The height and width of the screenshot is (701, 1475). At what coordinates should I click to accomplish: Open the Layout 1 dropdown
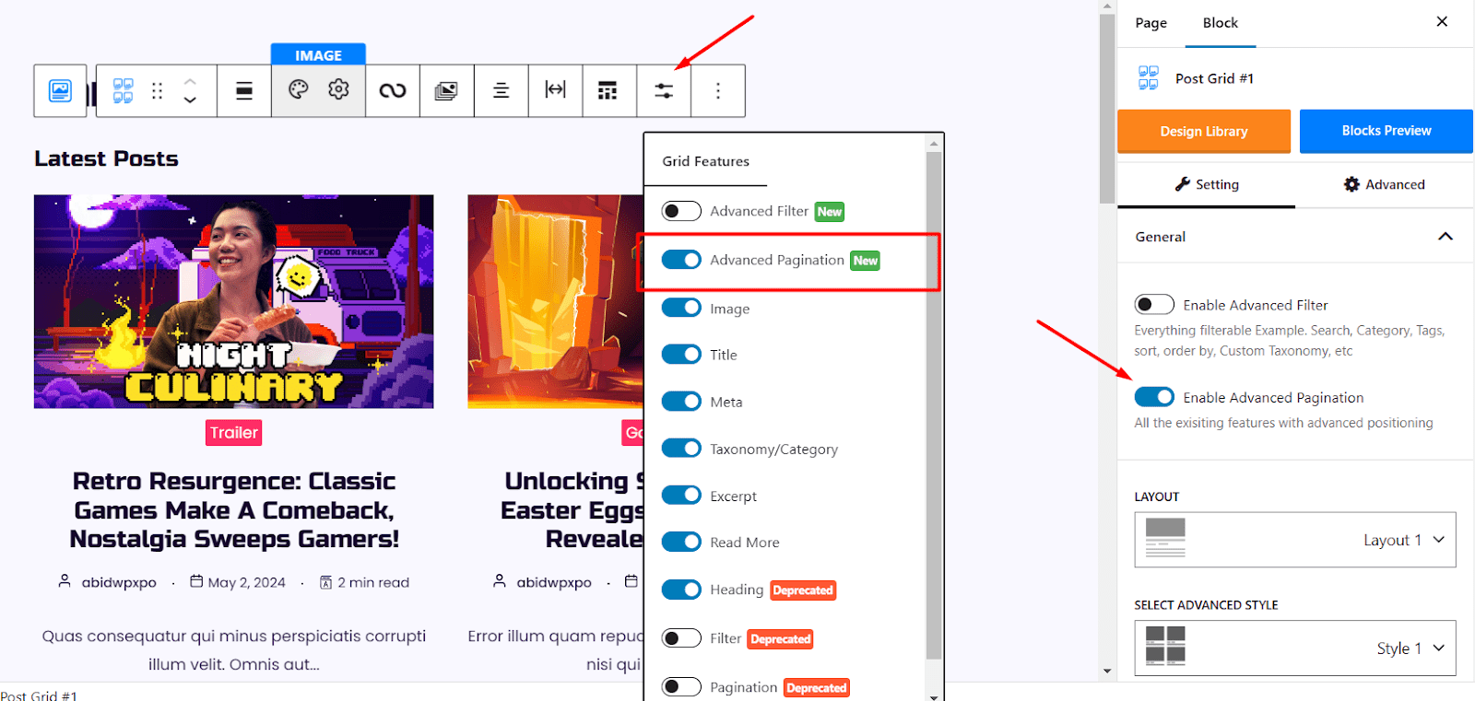(1294, 540)
